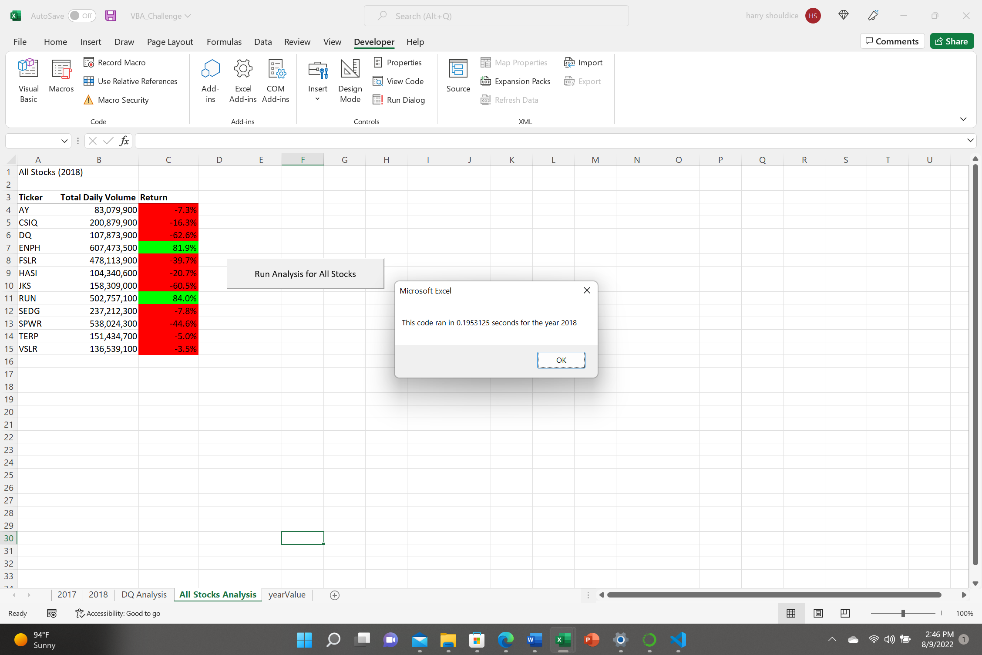Select Normal view button in status bar

pos(791,613)
